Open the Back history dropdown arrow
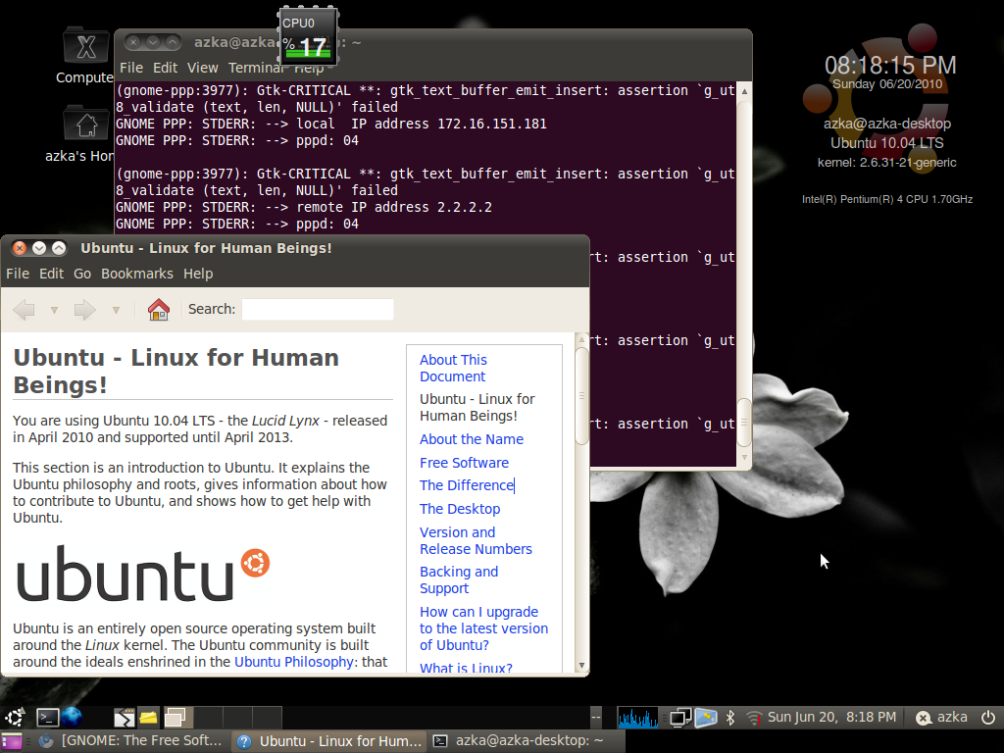 pos(55,311)
